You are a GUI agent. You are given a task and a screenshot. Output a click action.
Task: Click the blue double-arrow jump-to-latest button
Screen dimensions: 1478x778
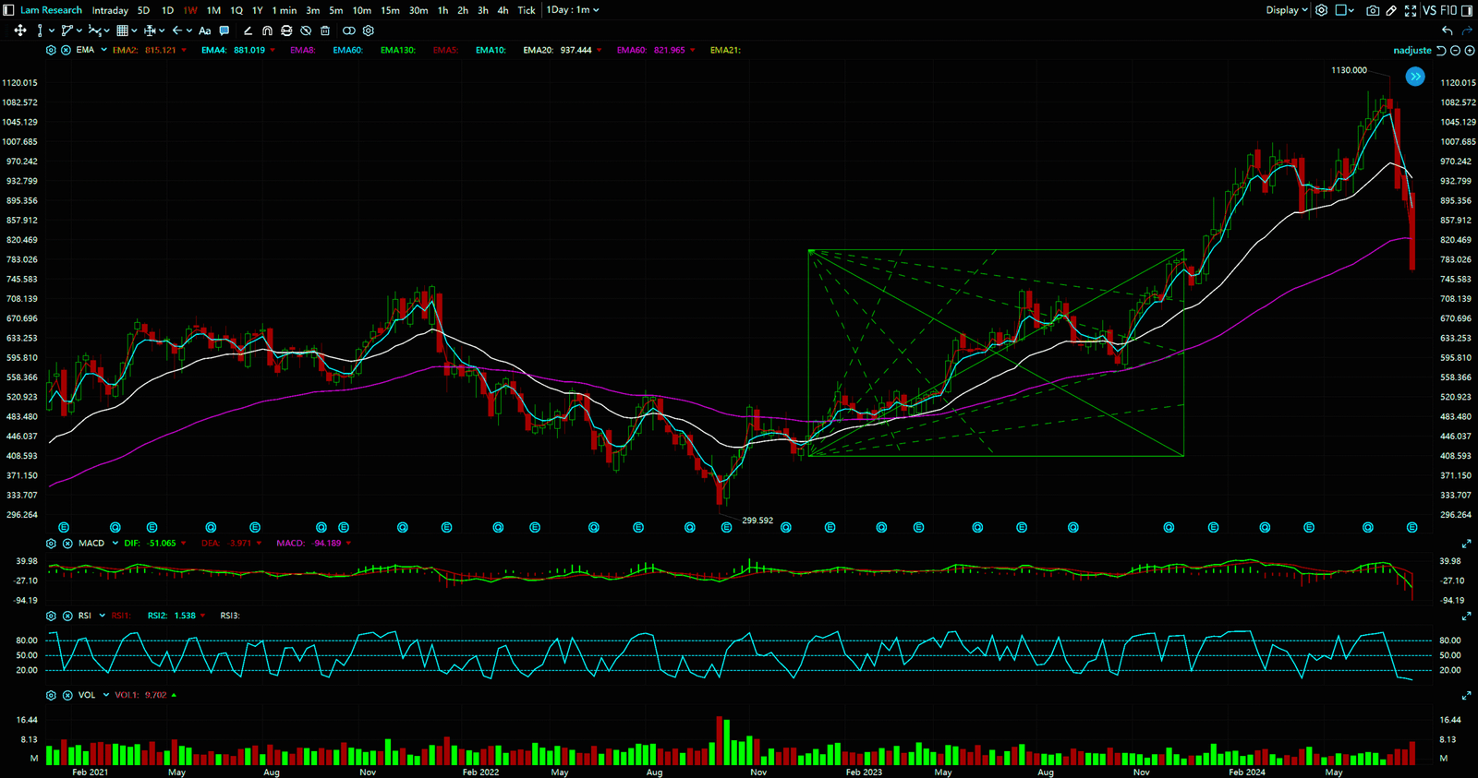(x=1414, y=77)
